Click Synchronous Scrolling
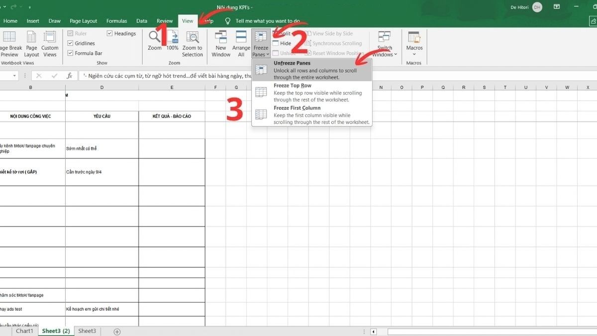 point(332,43)
